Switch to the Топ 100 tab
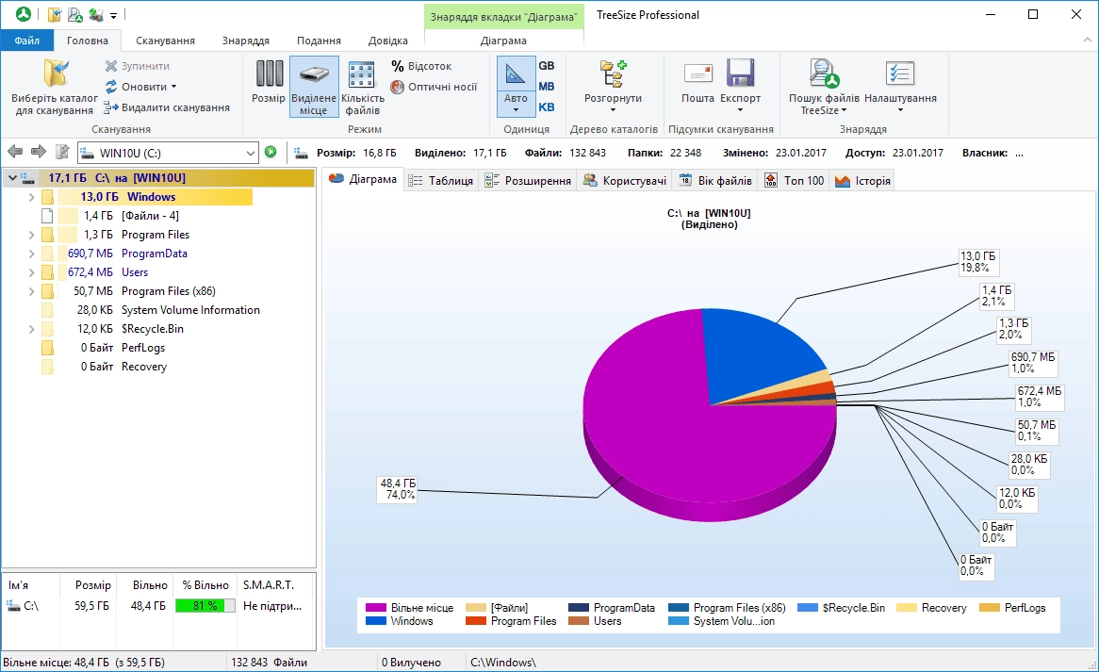 click(795, 181)
